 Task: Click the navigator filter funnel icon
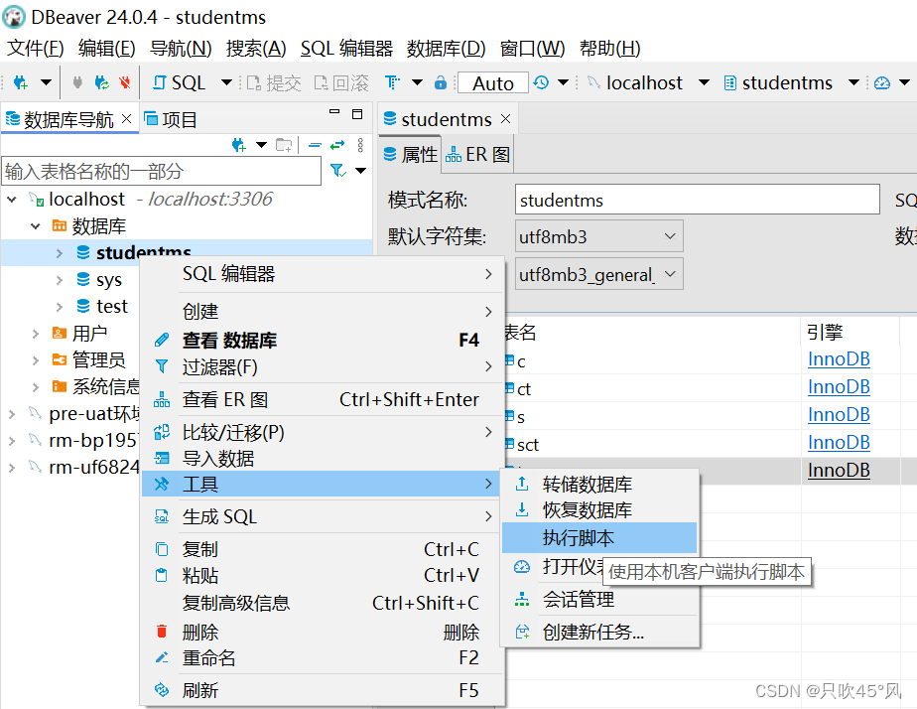338,170
